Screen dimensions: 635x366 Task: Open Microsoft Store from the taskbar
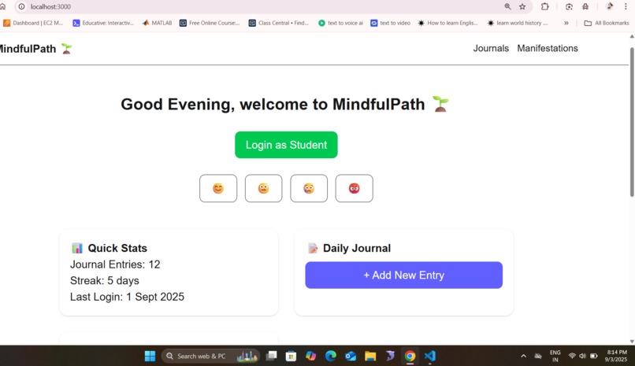(291, 356)
